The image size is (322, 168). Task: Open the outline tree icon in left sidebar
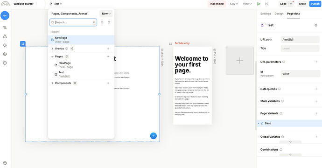(x=5, y=28)
